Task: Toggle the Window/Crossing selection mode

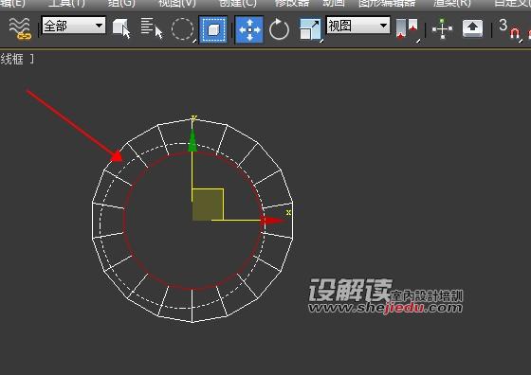Action: pos(213,29)
